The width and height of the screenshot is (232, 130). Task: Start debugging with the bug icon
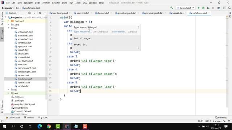(203, 8)
